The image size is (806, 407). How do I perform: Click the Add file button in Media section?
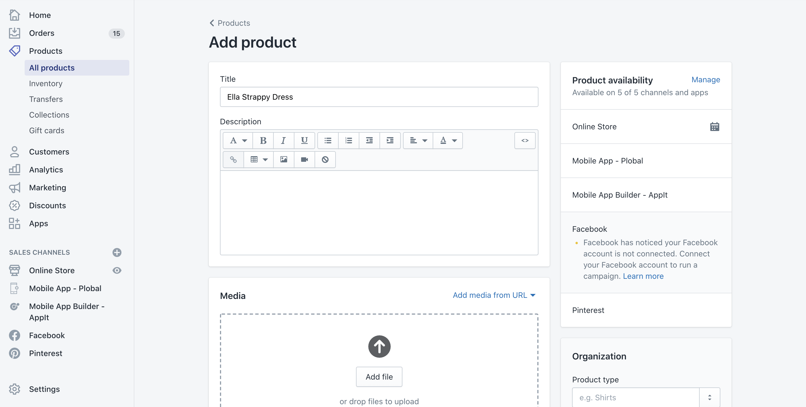pyautogui.click(x=379, y=376)
